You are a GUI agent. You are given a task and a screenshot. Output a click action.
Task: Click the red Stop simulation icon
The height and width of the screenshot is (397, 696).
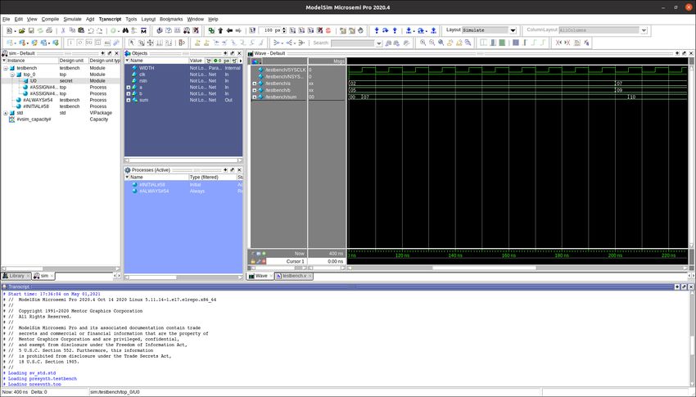click(x=328, y=30)
